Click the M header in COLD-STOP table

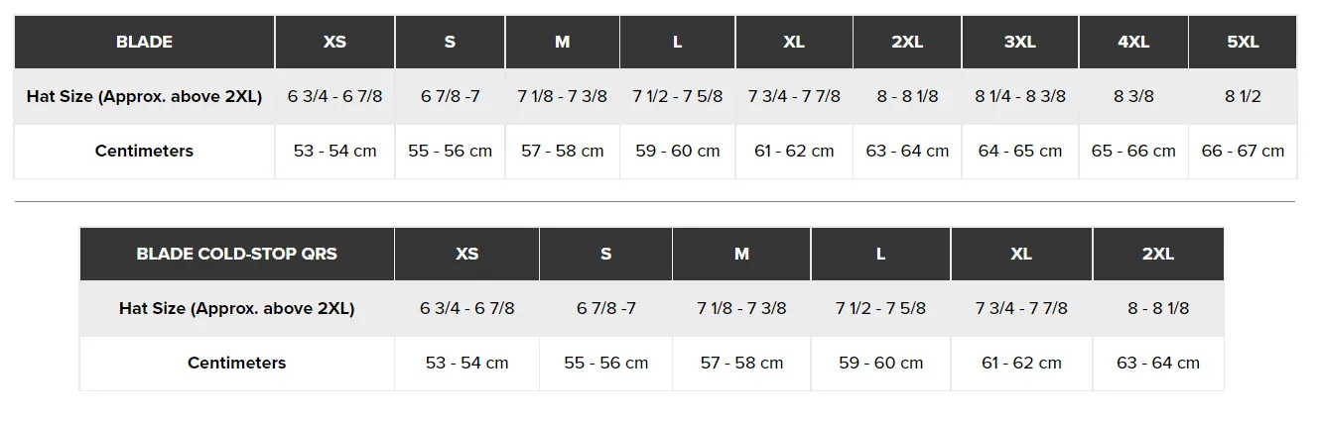coord(741,254)
